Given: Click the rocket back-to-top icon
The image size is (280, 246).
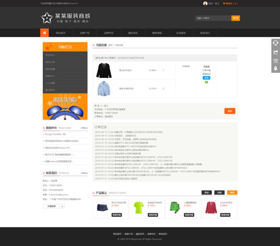Looking at the screenshot, I should [x=276, y=69].
